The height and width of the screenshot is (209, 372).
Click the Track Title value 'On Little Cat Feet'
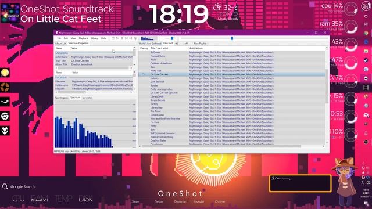80,60
